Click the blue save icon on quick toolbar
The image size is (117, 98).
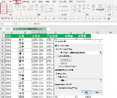(x=108, y=18)
